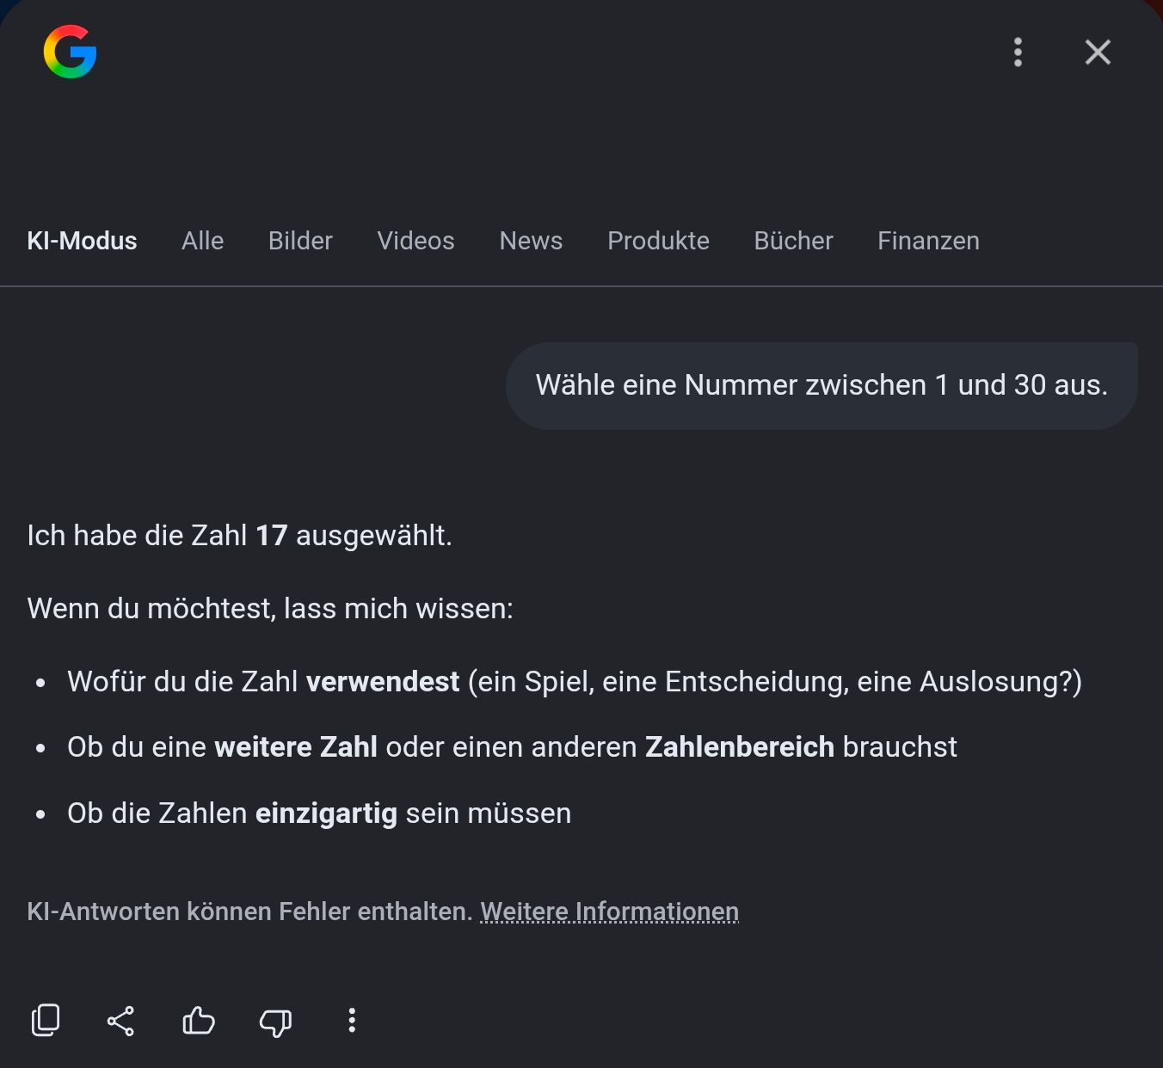Click the bold number 17 in answer
Viewport: 1163px width, 1068px height.
(x=272, y=536)
